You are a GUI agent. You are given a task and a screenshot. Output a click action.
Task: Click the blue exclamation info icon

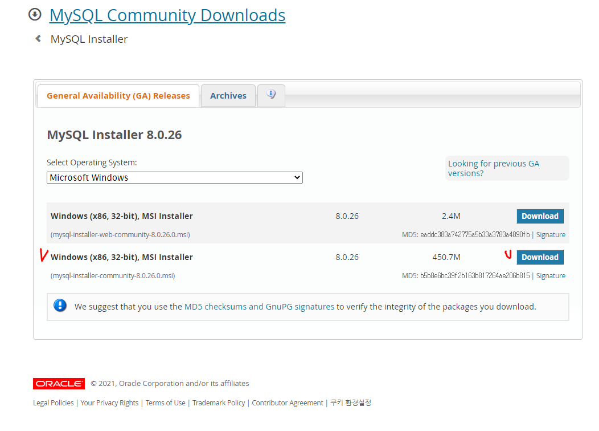[60, 306]
